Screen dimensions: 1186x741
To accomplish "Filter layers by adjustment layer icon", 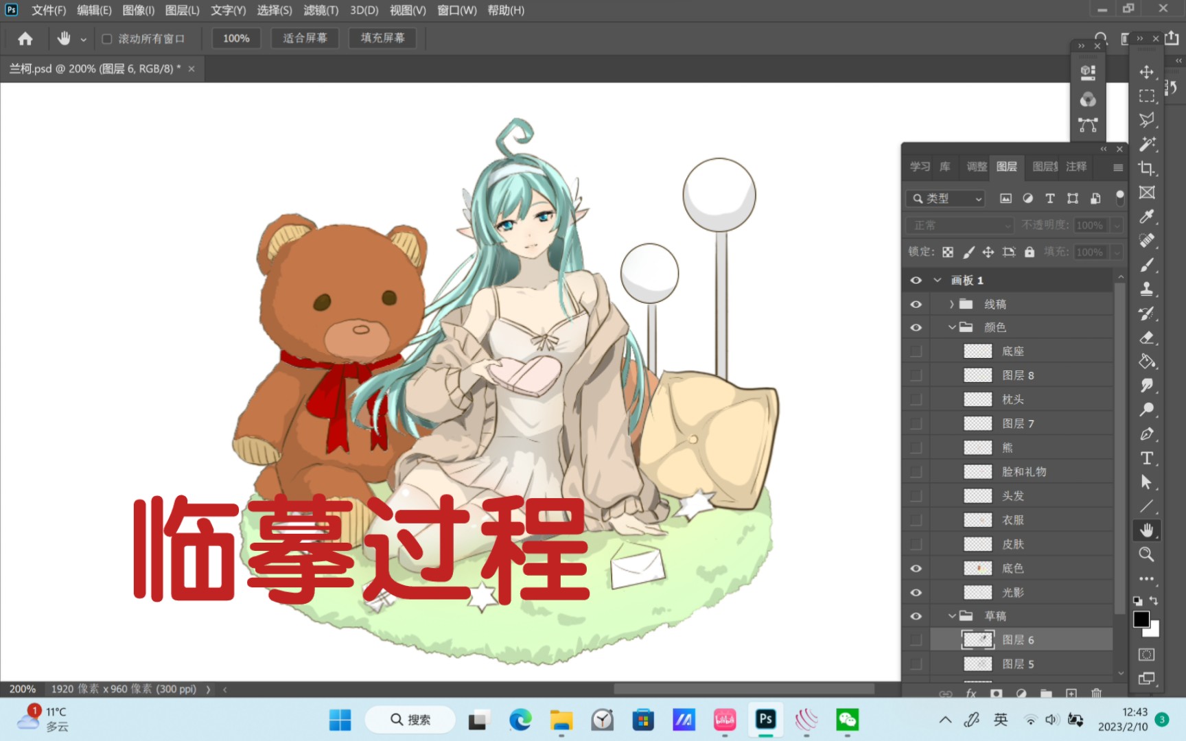I will [x=1027, y=198].
